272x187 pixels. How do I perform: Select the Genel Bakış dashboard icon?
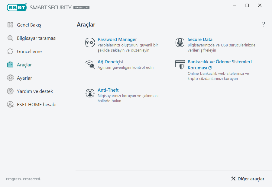10,25
